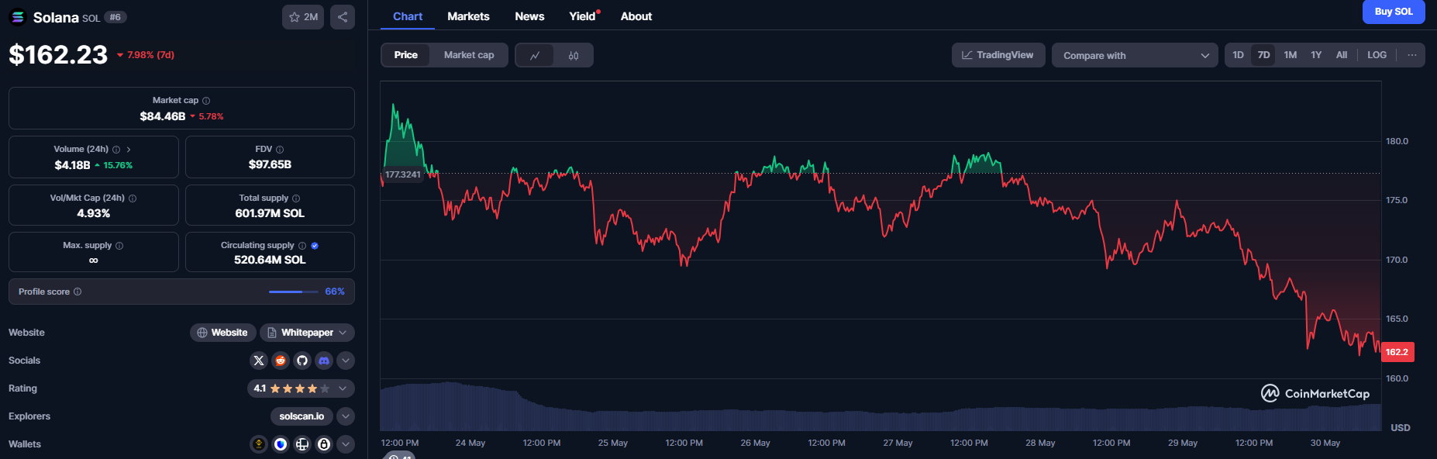Click info icon beside Circulating supply
Image resolution: width=1437 pixels, height=459 pixels.
tap(302, 246)
